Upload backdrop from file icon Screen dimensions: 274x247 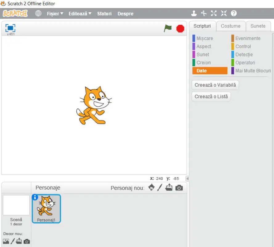(x=19, y=241)
